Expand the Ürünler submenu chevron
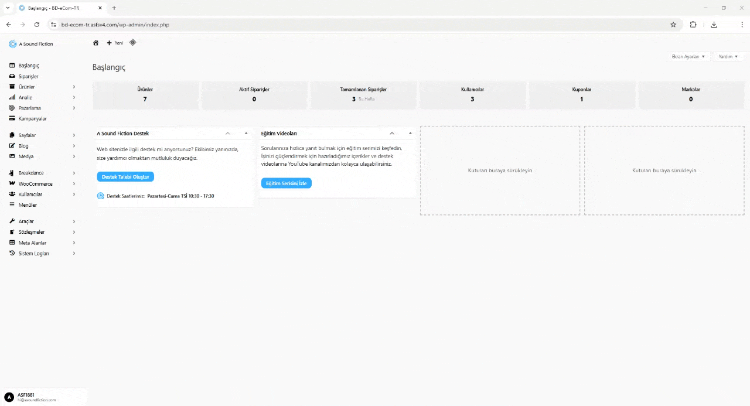The width and height of the screenshot is (750, 406). [74, 87]
